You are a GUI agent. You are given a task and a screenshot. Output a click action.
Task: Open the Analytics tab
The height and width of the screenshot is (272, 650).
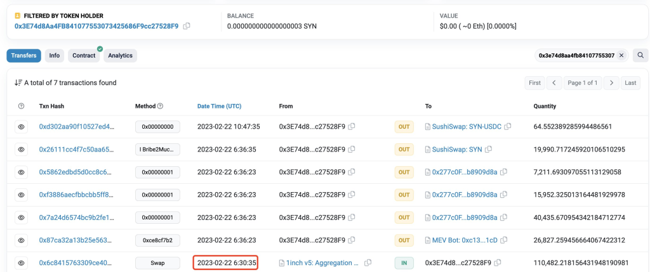(x=120, y=55)
